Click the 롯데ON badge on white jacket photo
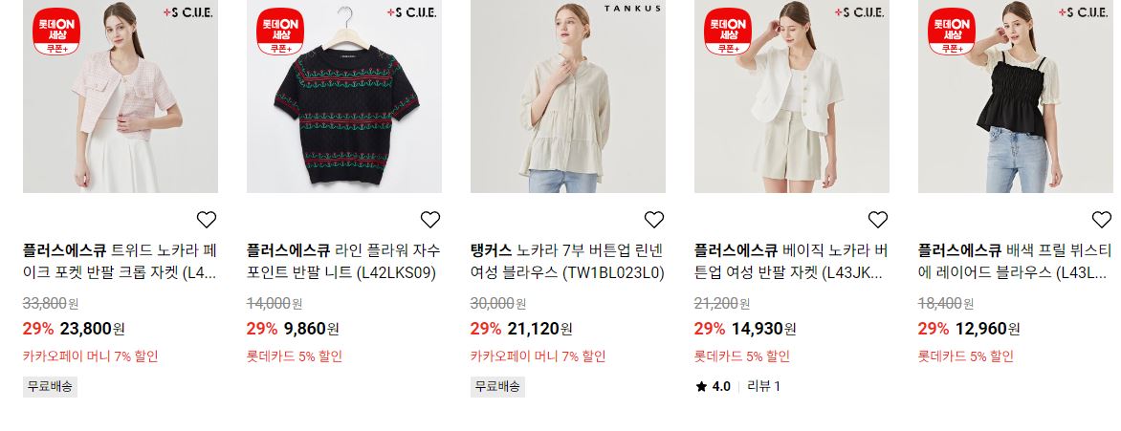Viewport: 1121px width, 431px height. point(728,31)
